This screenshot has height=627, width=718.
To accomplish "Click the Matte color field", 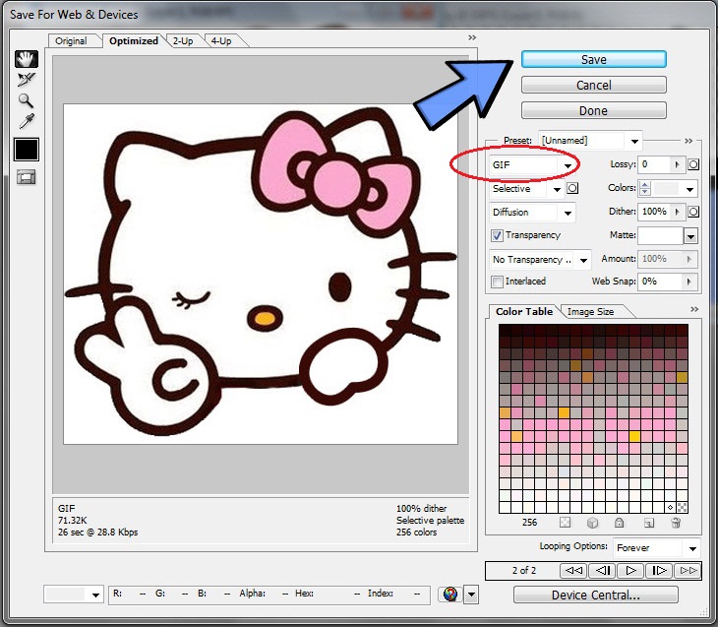I will tap(661, 236).
